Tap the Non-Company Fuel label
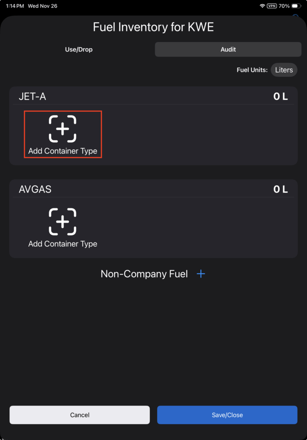The height and width of the screenshot is (440, 307). click(x=144, y=274)
